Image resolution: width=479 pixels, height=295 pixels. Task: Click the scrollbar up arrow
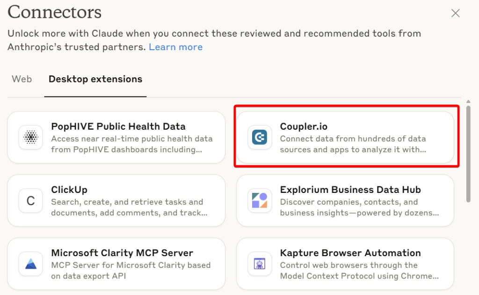tap(468, 102)
